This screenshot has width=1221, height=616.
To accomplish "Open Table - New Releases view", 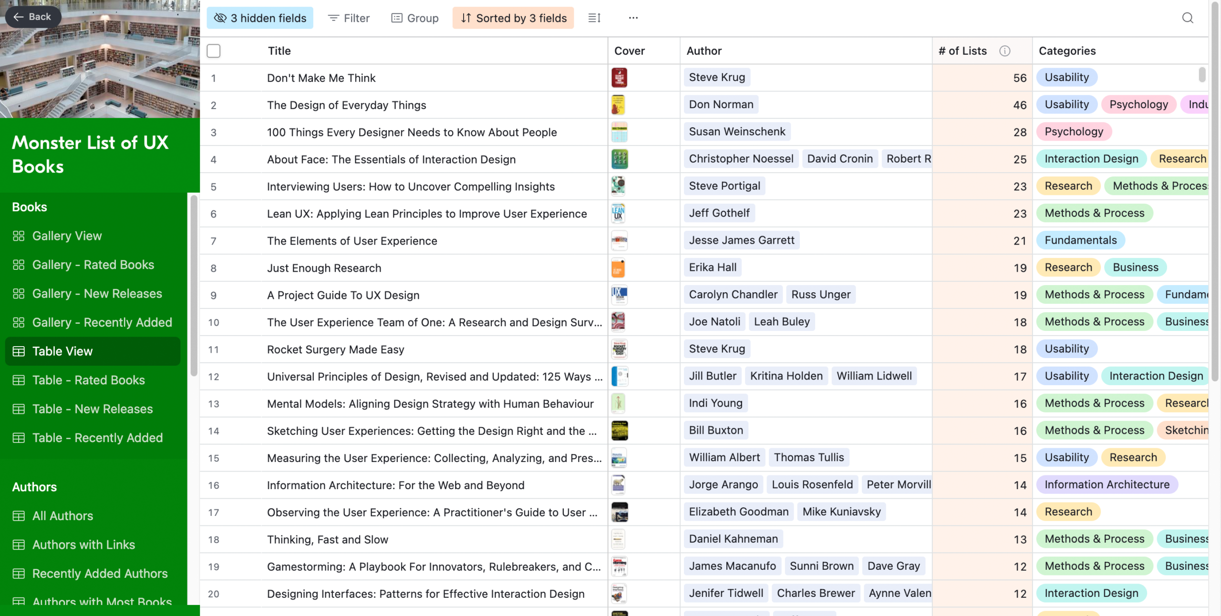I will (x=93, y=409).
